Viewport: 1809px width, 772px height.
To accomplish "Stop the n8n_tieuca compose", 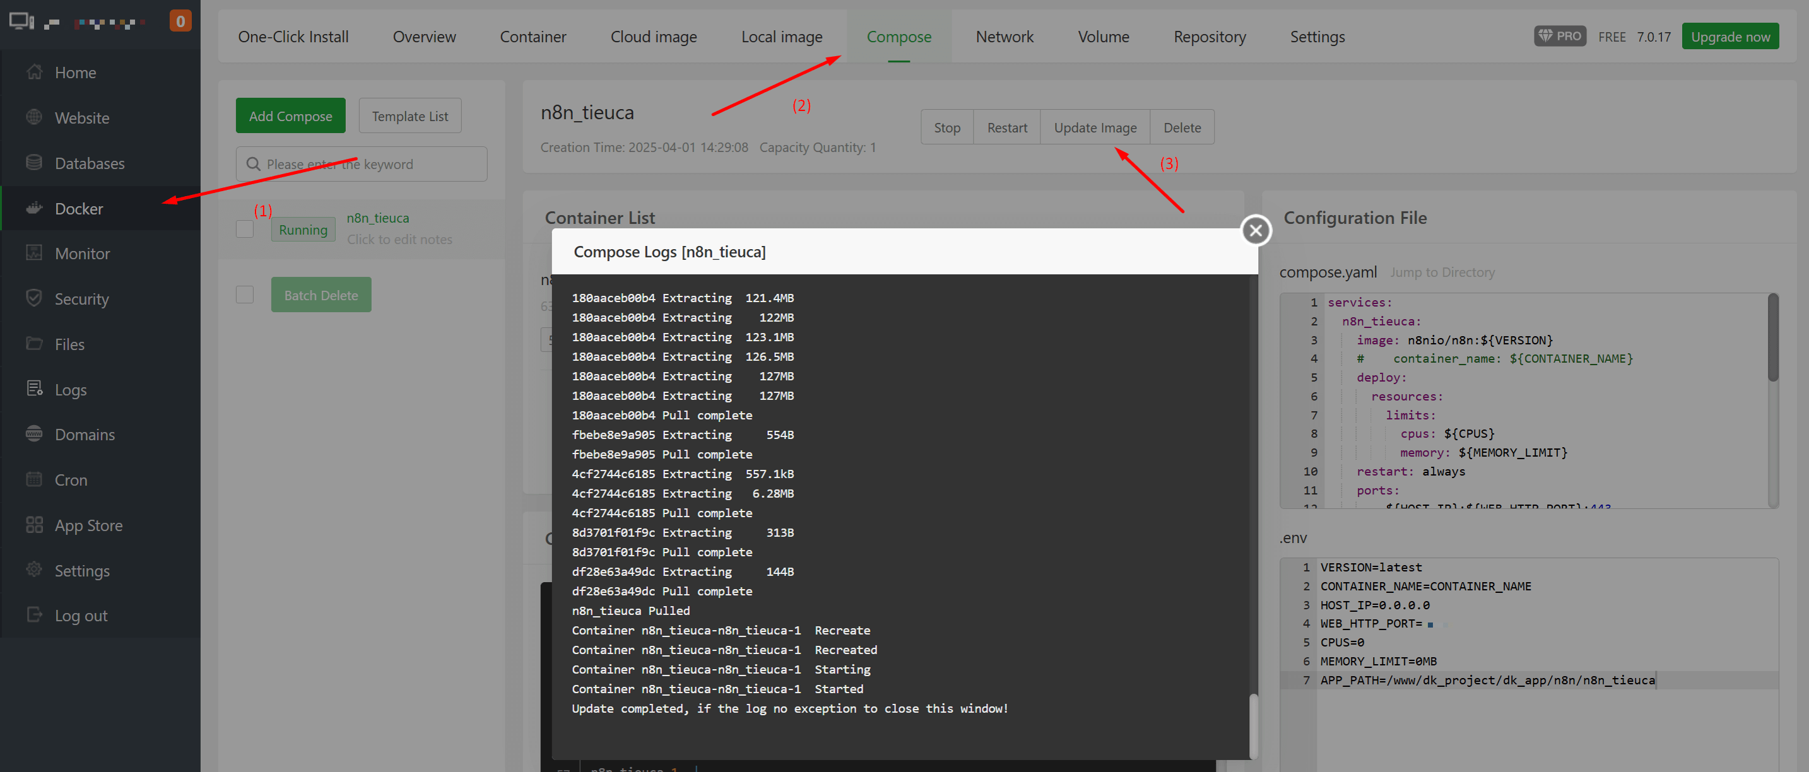I will coord(946,127).
